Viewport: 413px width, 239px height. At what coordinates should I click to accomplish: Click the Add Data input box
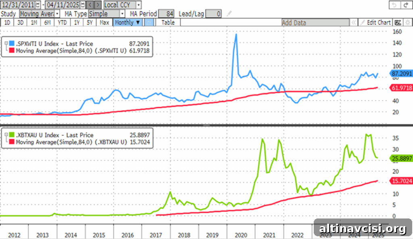tap(315, 23)
